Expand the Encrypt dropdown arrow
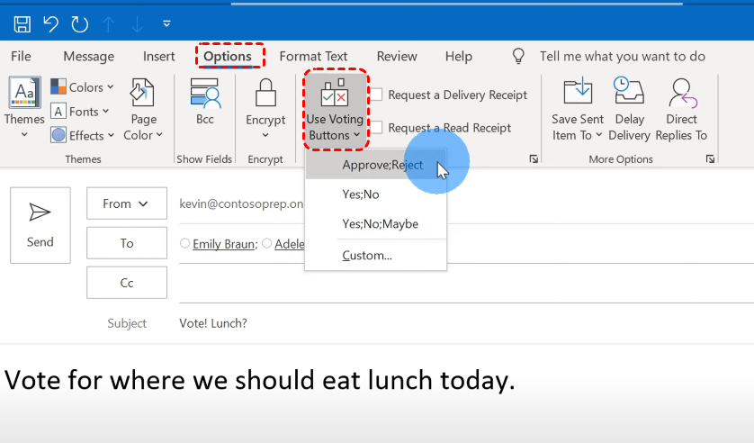This screenshot has width=754, height=443. (265, 135)
